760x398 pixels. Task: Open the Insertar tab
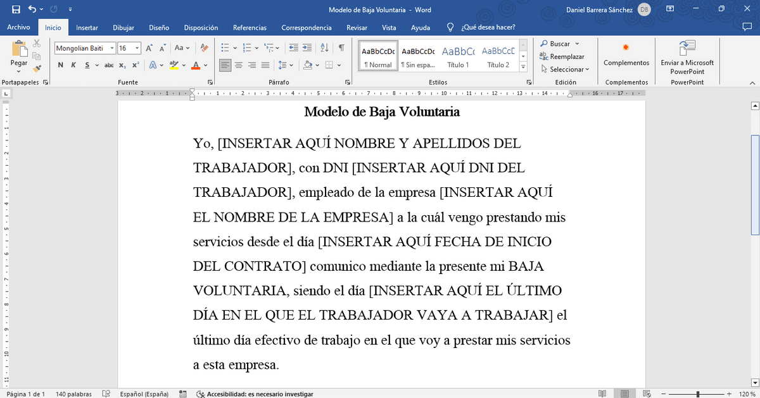pos(87,28)
